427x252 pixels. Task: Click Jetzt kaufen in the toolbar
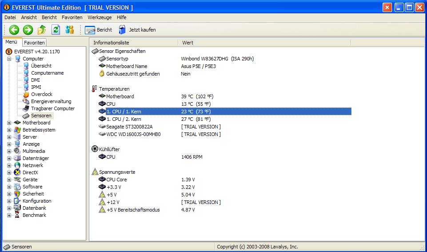(137, 30)
